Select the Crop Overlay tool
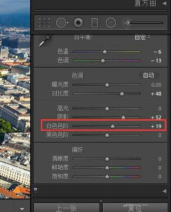The image size is (171, 212). click(x=44, y=23)
